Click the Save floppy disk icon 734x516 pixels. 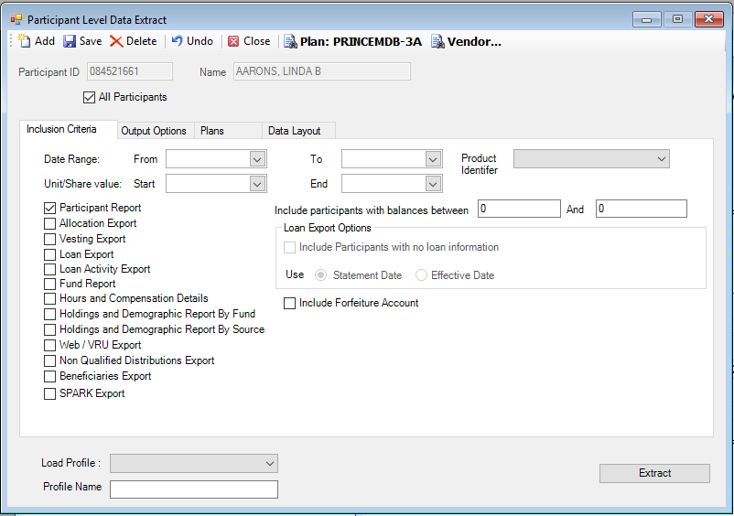pos(70,41)
